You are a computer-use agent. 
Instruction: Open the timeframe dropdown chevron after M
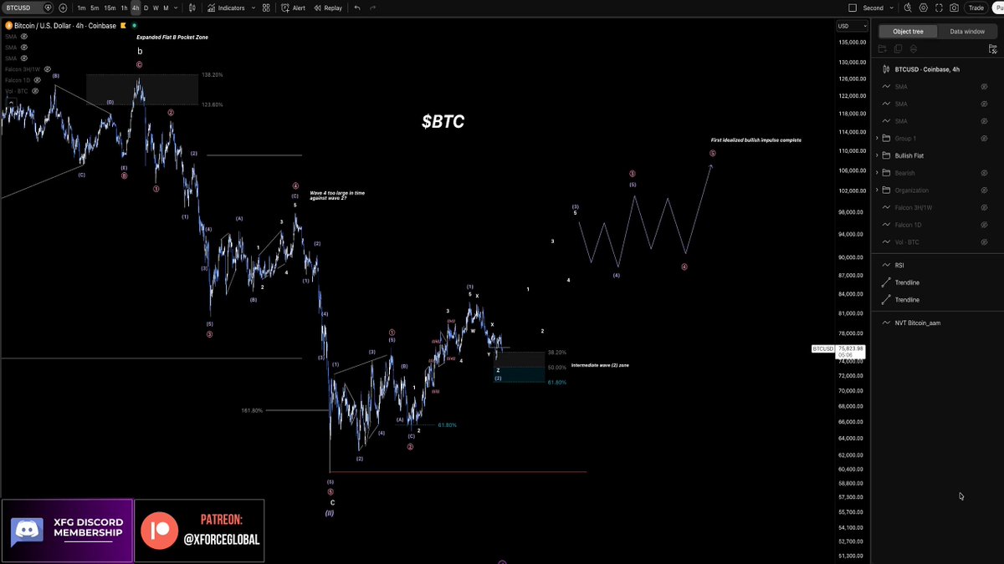[x=177, y=8]
